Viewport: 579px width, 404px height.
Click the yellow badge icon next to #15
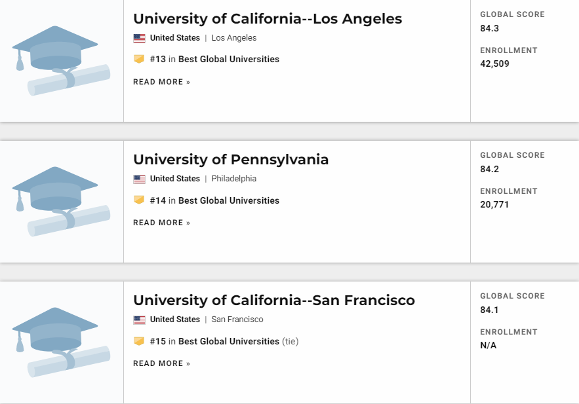coord(139,341)
